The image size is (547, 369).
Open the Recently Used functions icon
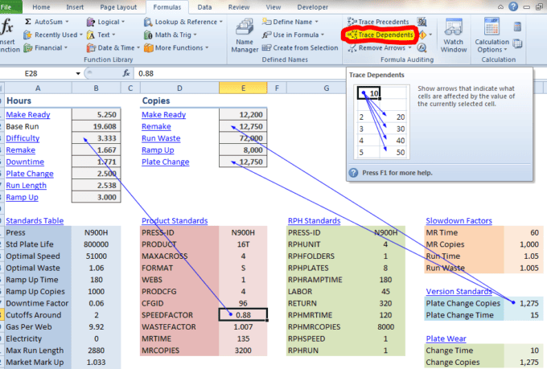tap(27, 35)
